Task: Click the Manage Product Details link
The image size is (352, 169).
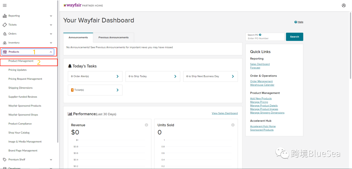Action: click(x=264, y=105)
